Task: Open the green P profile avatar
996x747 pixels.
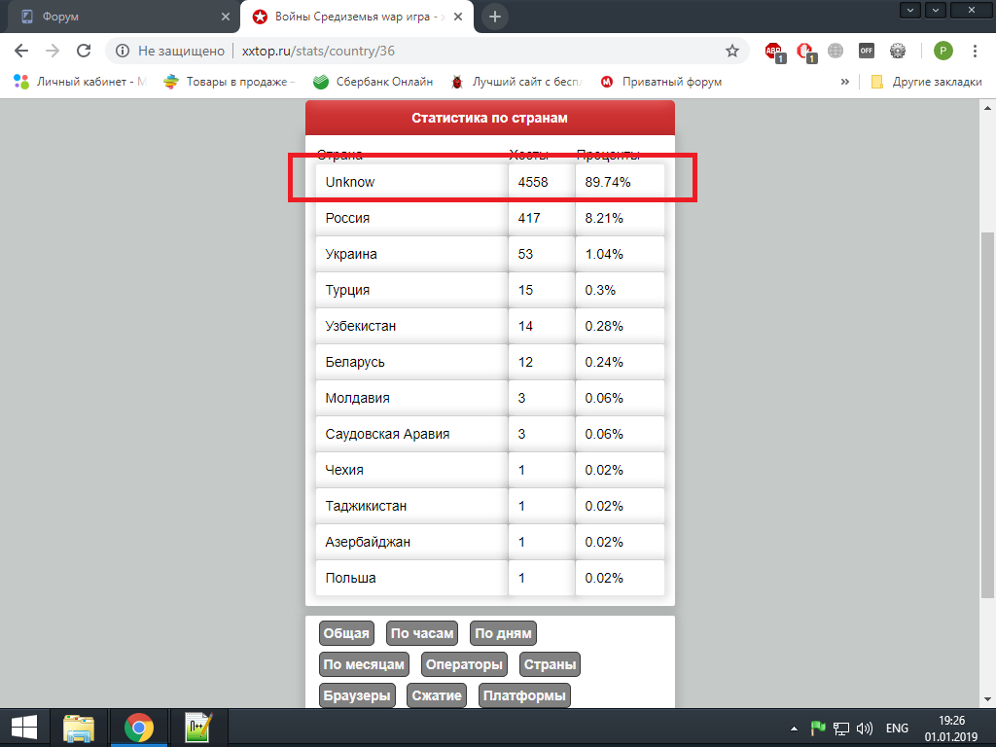Action: (x=943, y=51)
